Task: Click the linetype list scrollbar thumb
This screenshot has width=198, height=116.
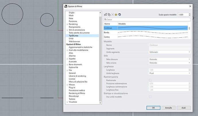Action: [189, 28]
